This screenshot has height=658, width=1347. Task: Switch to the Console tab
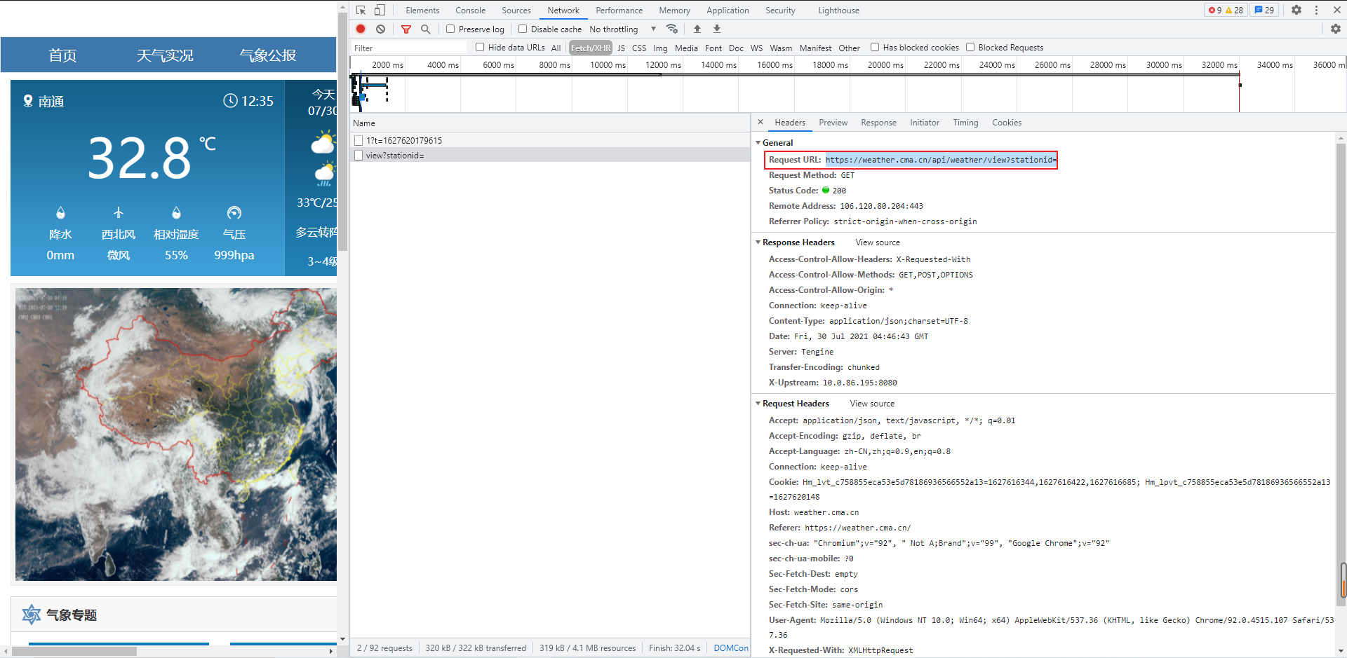click(470, 10)
